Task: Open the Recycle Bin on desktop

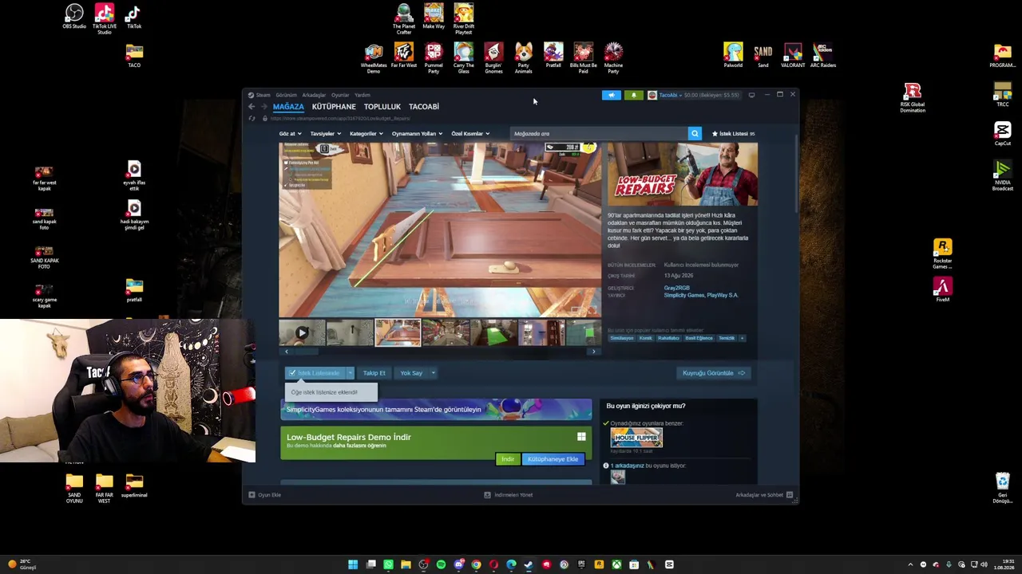Action: [1003, 489]
